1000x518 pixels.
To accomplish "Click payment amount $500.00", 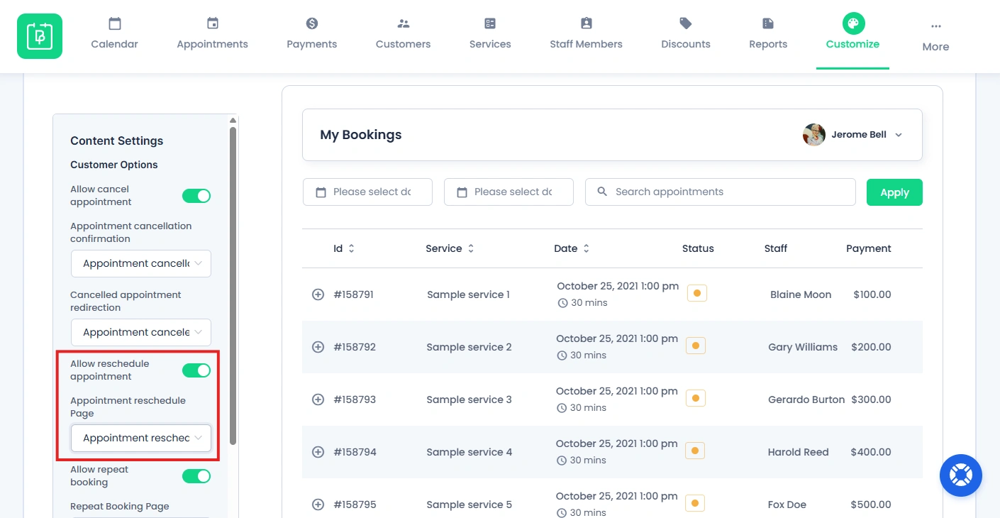I will tap(872, 505).
